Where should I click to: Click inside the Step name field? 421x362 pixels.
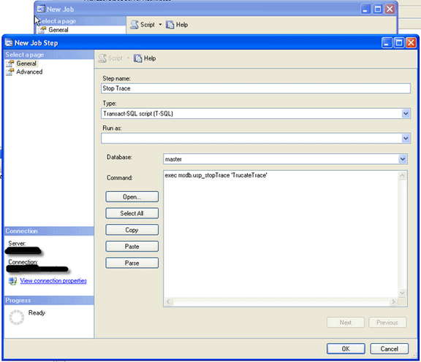coord(256,88)
